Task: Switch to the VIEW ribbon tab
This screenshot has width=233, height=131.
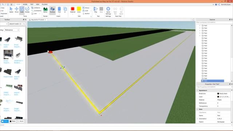Action: coord(37,4)
